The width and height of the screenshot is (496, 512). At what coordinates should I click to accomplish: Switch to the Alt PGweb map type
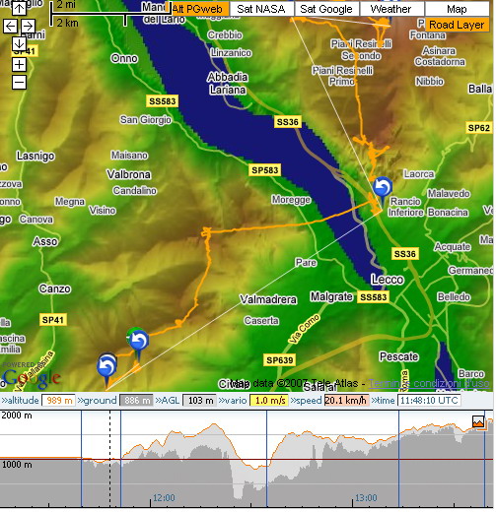(197, 9)
